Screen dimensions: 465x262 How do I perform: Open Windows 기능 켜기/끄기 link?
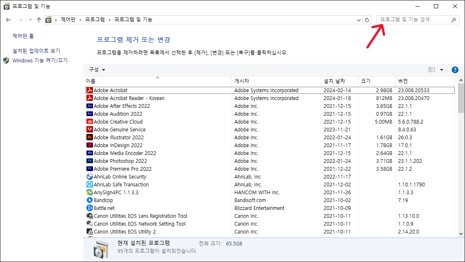(40, 60)
